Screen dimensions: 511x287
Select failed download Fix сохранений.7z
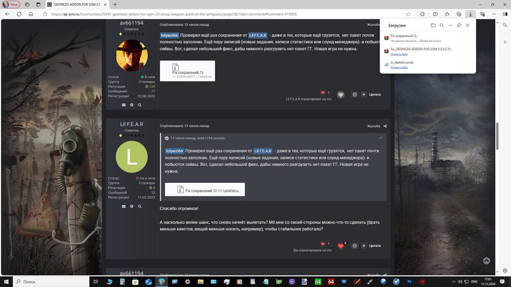(428, 38)
